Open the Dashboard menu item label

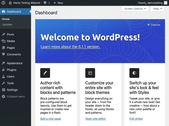pos(14,12)
